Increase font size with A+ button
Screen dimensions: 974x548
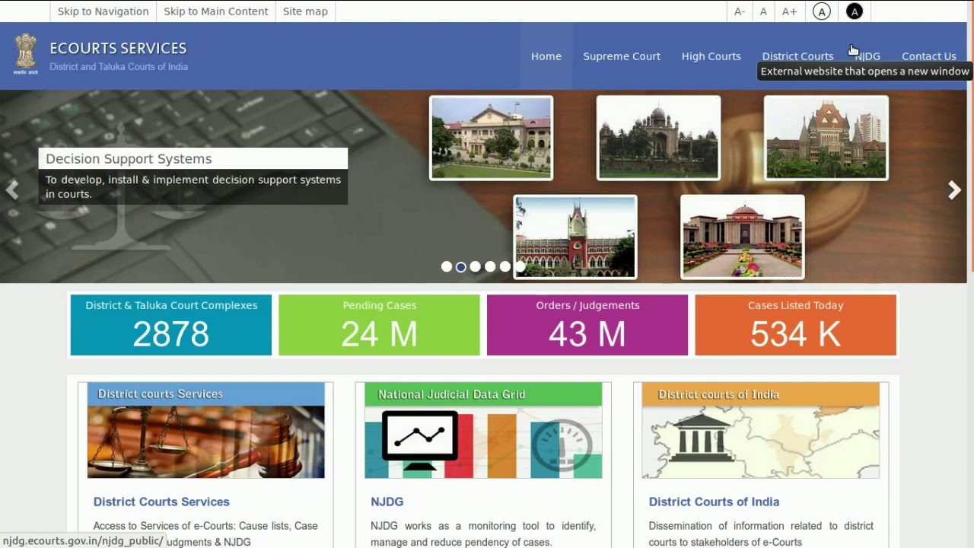tap(790, 11)
